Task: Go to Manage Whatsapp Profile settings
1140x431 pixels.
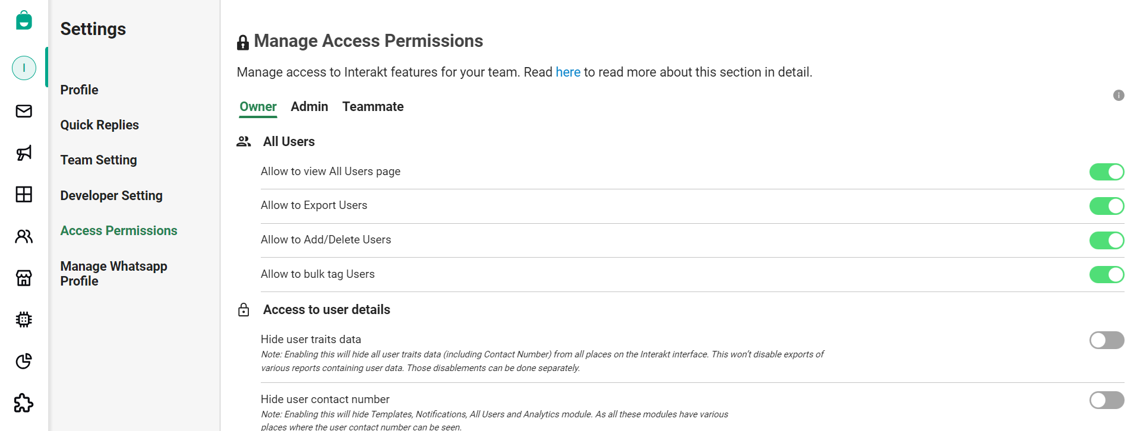Action: 113,273
